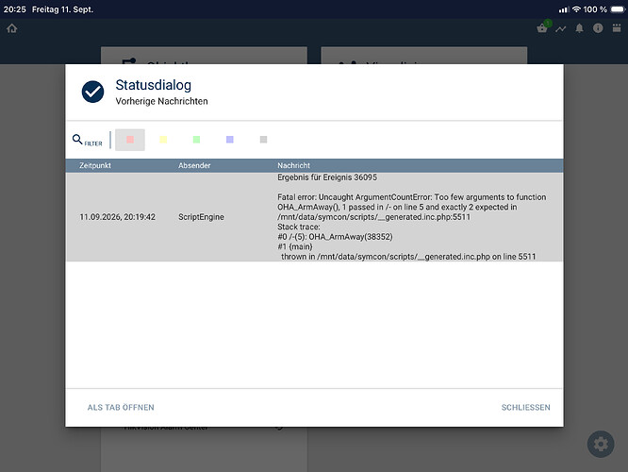
Task: Toggle the gray message filter
Action: coord(263,140)
